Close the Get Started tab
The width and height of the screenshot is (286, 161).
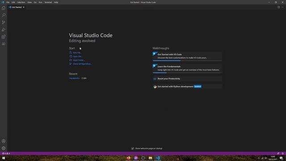click(24, 7)
